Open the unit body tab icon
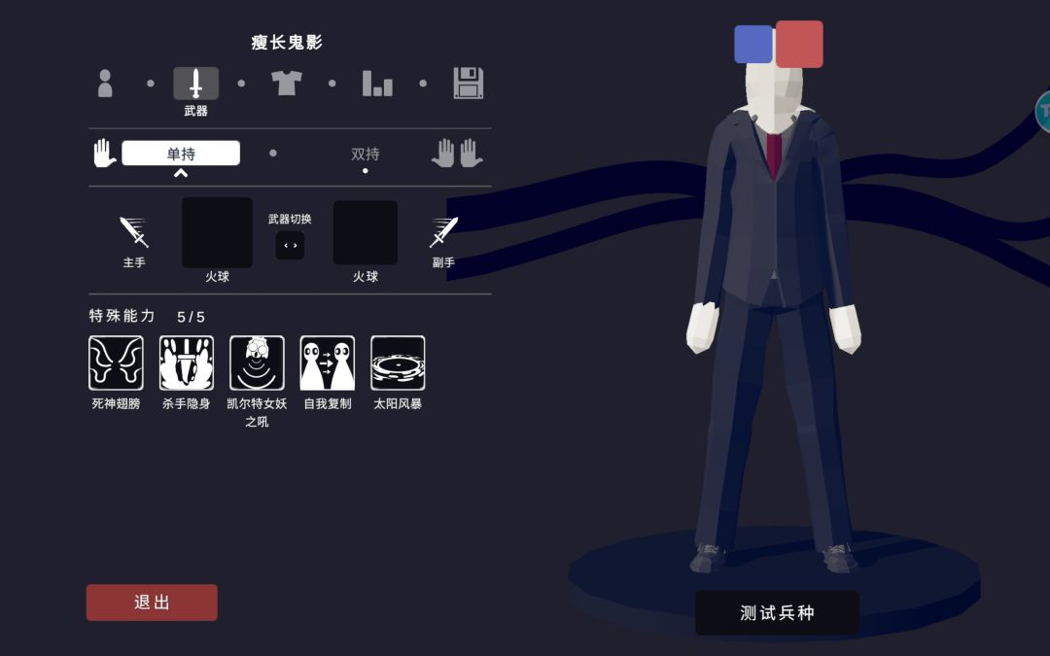Screen dimensions: 1050x656 click(105, 84)
